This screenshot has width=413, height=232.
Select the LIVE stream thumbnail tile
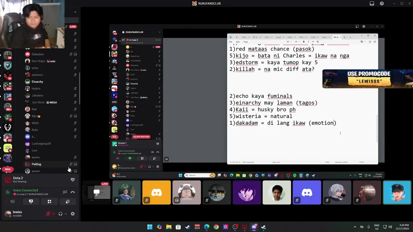pyautogui.click(x=96, y=193)
